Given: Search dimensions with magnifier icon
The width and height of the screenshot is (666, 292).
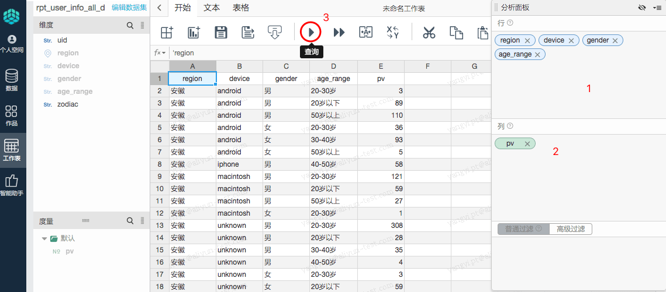Looking at the screenshot, I should [x=130, y=26].
